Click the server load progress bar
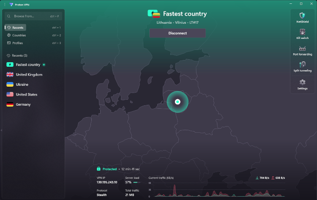Viewport: 317px width, 200px height. [137, 182]
